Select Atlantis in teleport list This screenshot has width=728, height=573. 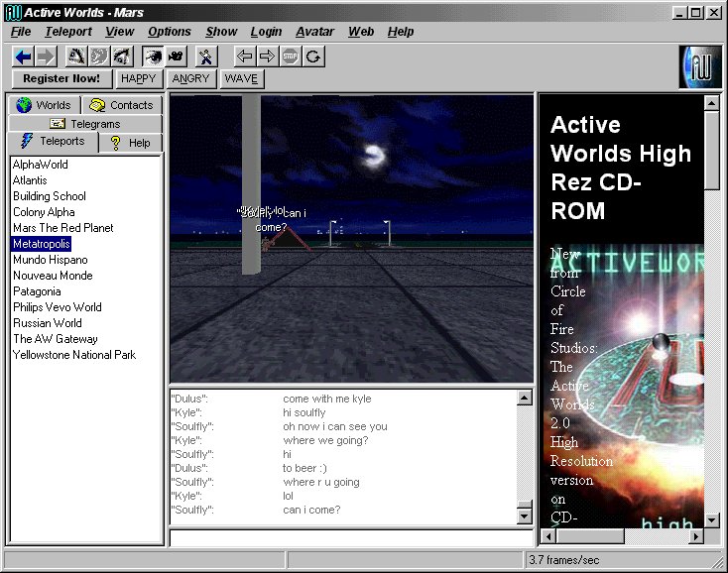tap(30, 180)
